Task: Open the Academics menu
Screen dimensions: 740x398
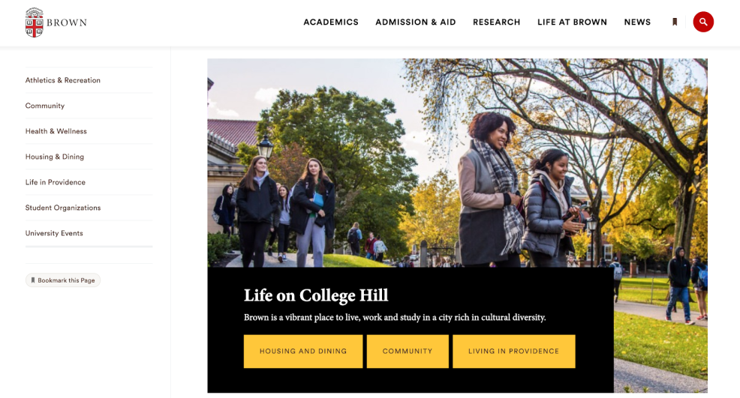Action: click(331, 22)
